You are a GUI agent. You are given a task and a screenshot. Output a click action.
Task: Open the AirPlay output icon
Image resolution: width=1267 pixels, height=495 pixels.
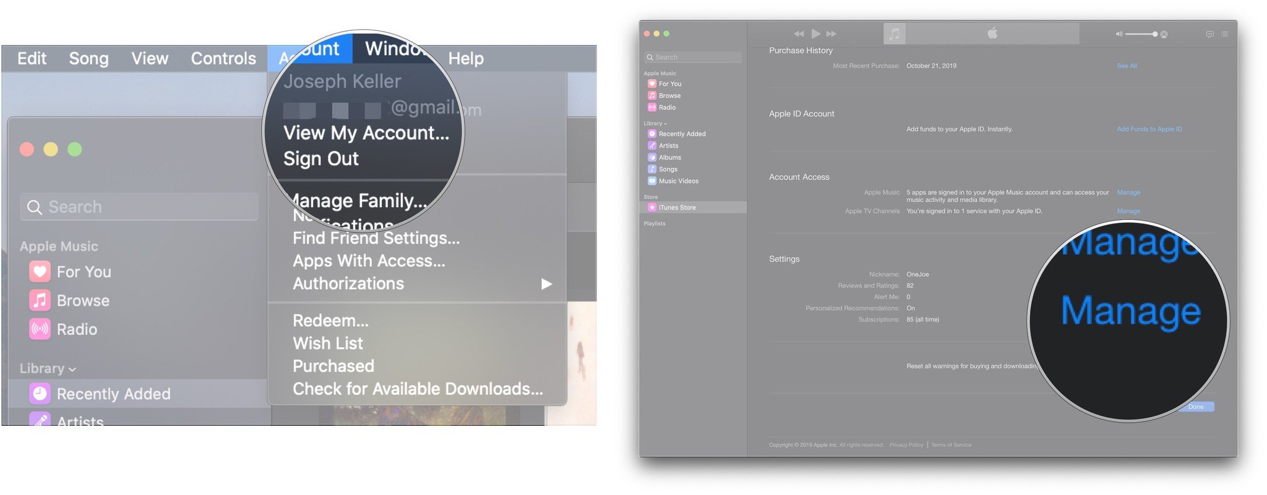click(1164, 35)
